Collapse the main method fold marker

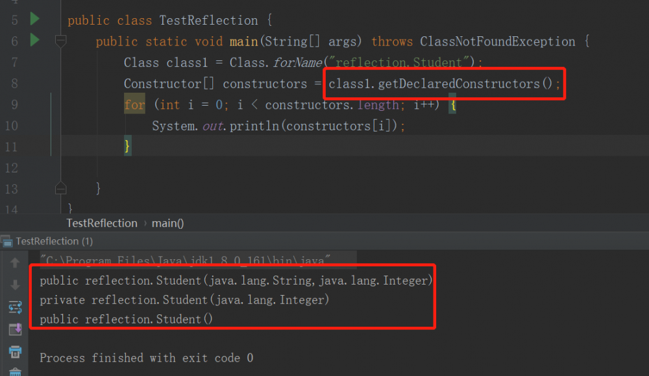61,41
